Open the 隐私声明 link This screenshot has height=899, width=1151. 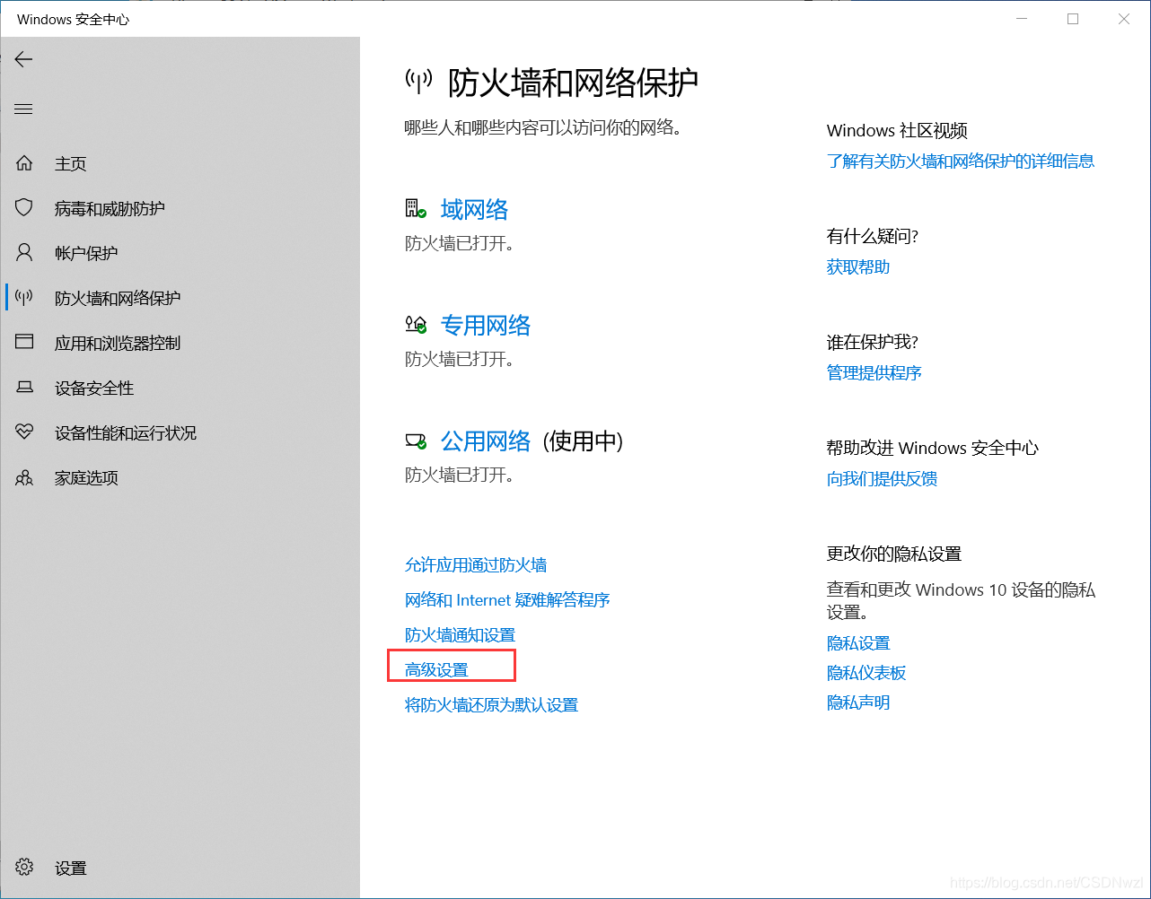pos(858,703)
